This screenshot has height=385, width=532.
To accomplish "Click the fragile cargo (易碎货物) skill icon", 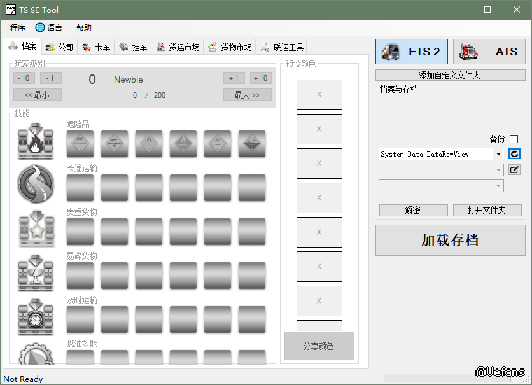I will [36, 272].
